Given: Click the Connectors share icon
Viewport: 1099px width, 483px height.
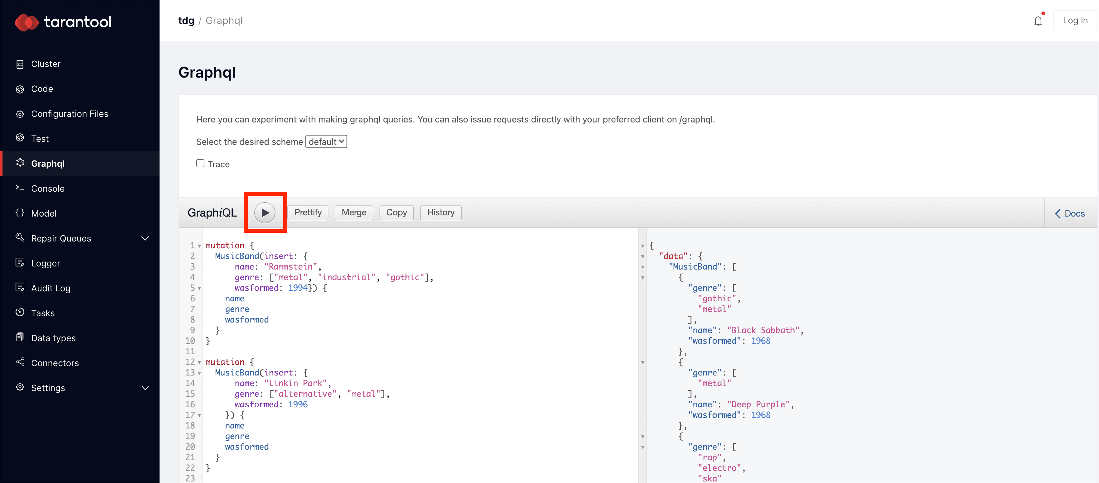Looking at the screenshot, I should (20, 362).
